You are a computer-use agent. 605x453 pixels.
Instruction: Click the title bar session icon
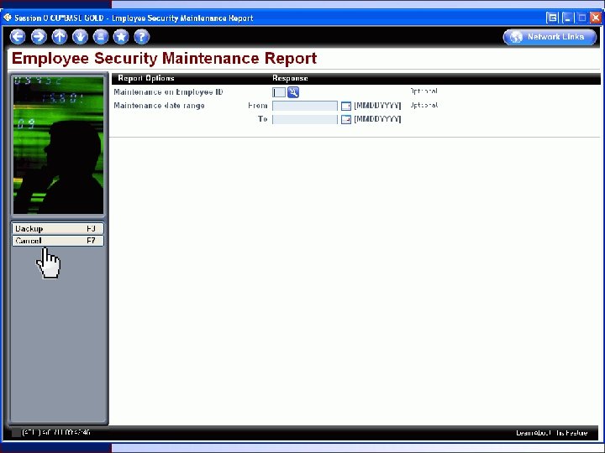point(8,18)
